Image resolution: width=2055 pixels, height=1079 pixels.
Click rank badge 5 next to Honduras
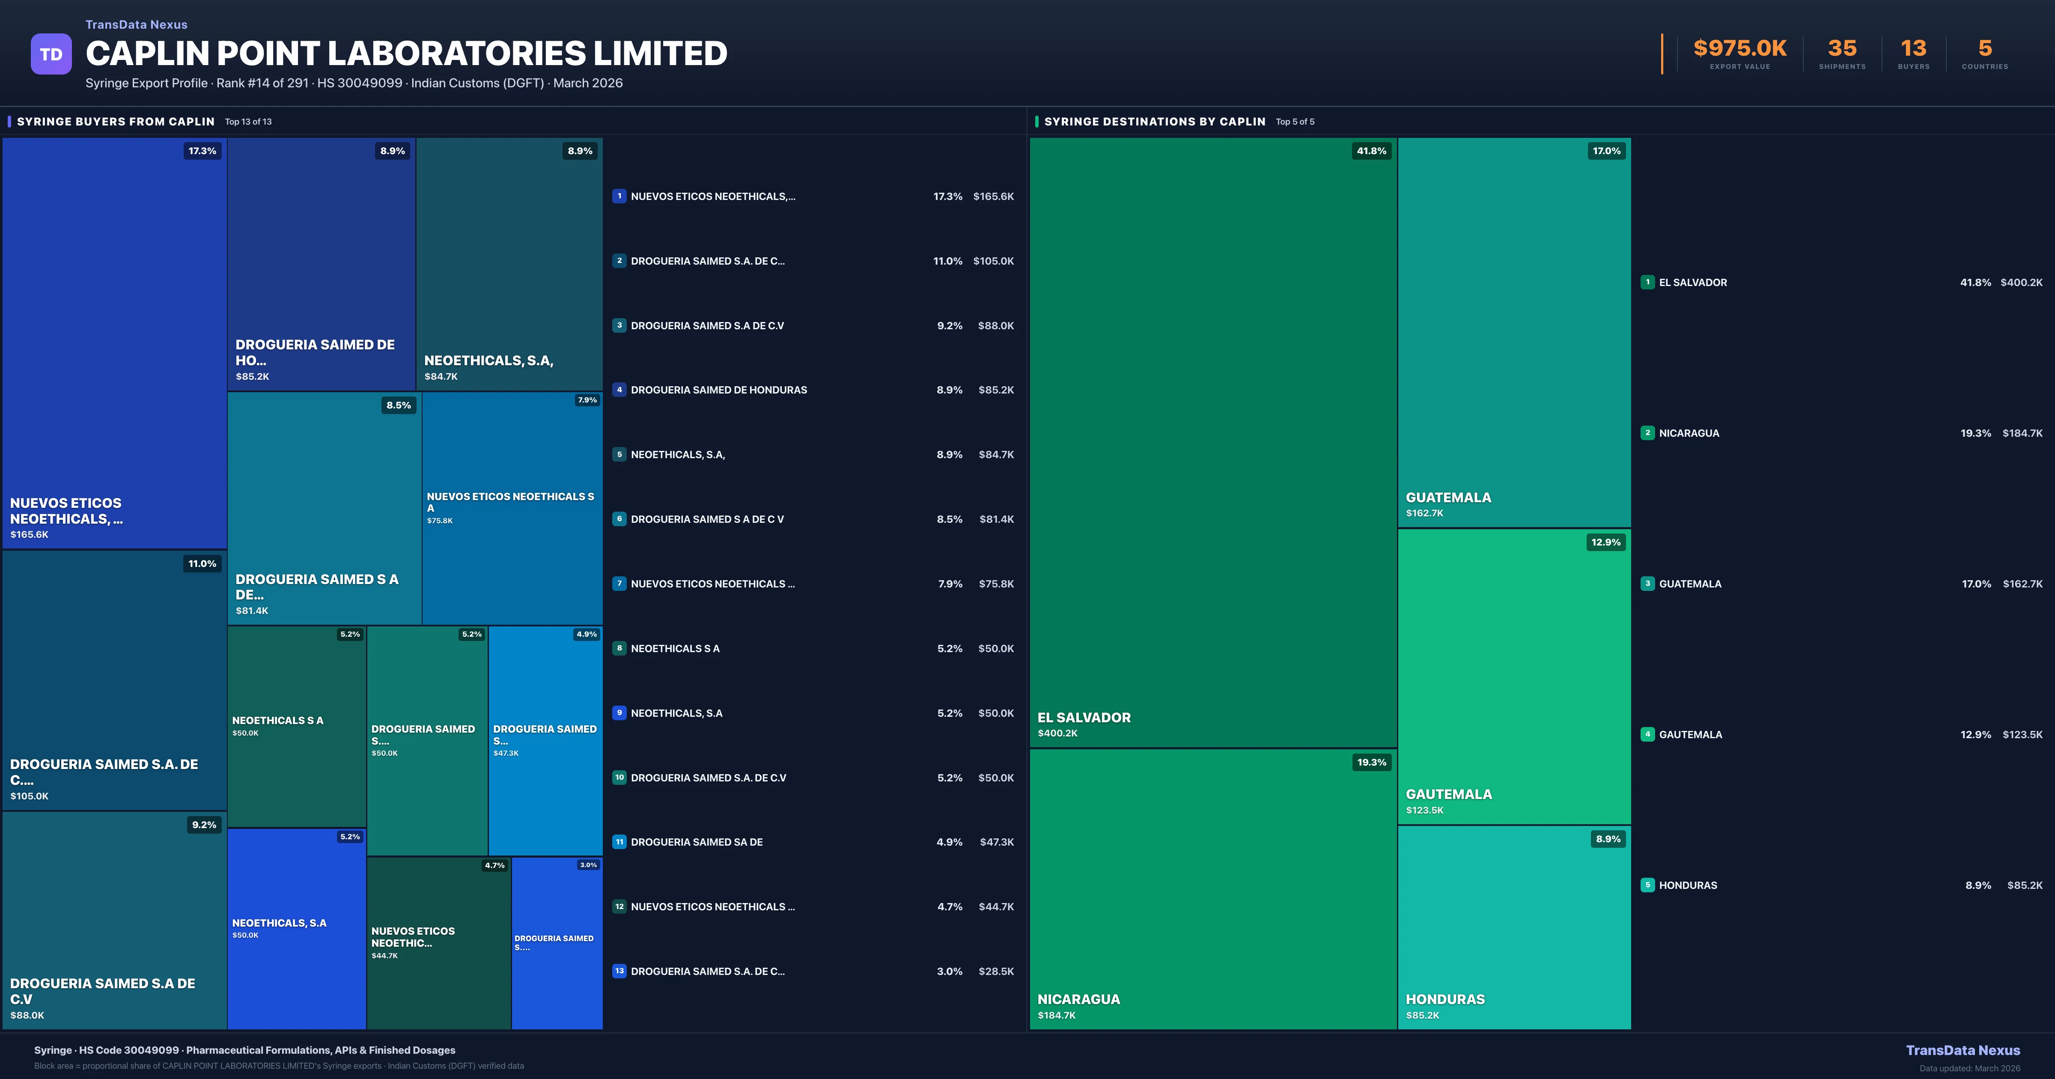[1647, 885]
